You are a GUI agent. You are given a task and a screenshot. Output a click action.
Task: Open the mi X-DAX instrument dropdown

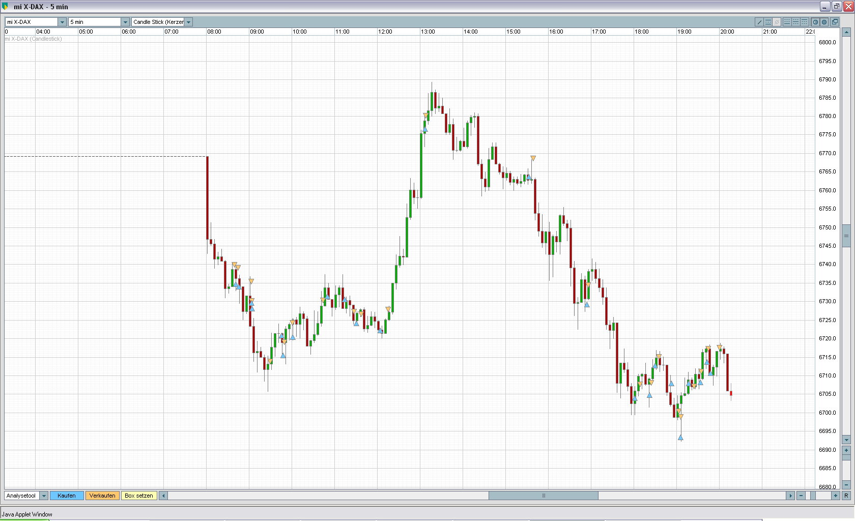(x=62, y=22)
